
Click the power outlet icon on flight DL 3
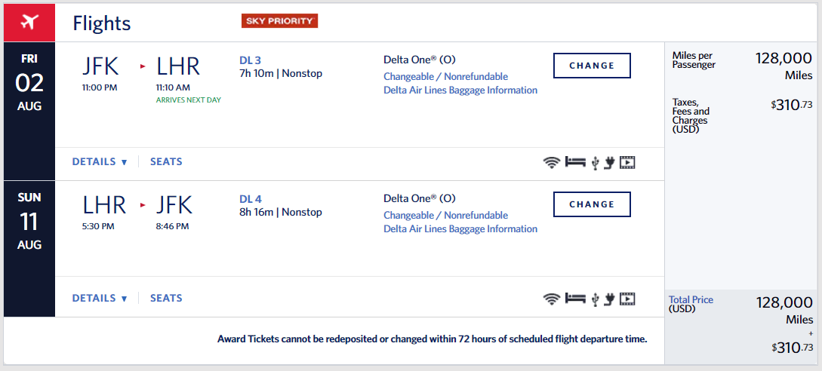tap(609, 162)
